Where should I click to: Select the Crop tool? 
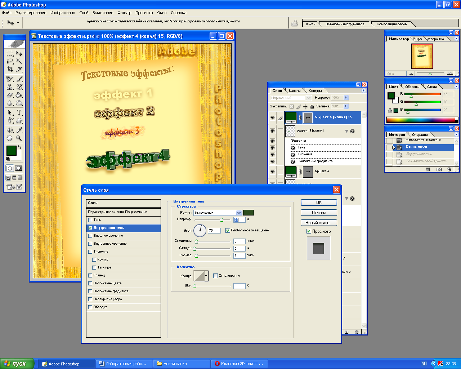click(x=10, y=69)
